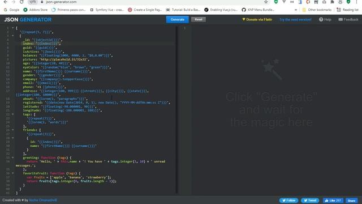Open the puzzle-piece extensions menu
Image resolution: width=362 pixels, height=204 pixels.
click(x=332, y=2)
